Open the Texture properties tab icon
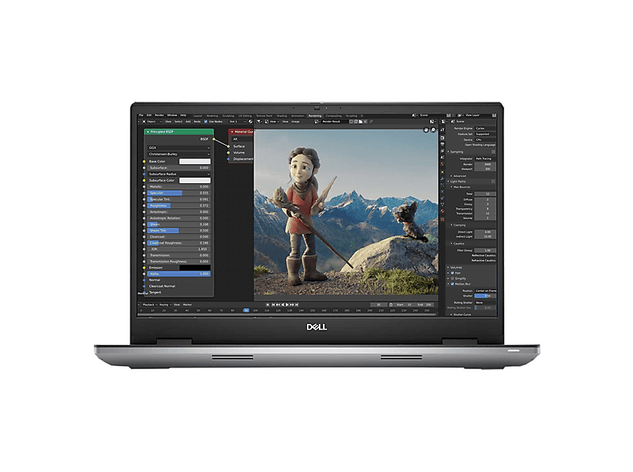633x472 pixels. 442,220
